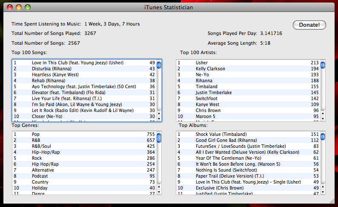Select song 'Live Your Life (feat. Rihanna) (T.I.)'

84,98
